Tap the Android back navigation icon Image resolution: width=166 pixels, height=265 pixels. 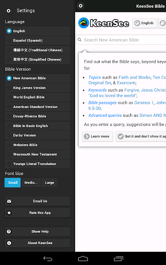48,258
